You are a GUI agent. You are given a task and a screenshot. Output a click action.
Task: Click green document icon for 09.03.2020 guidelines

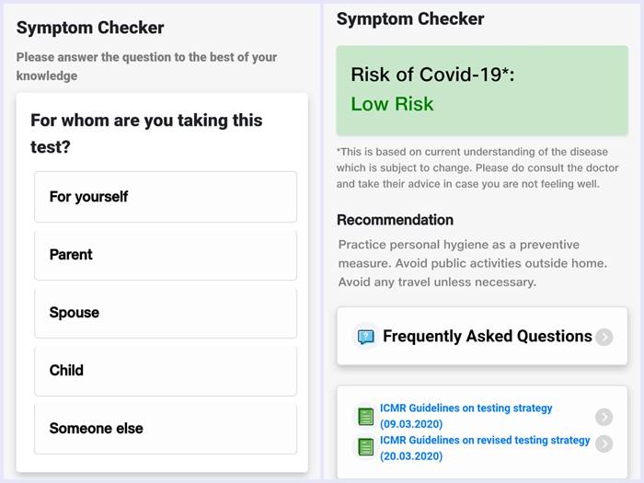click(365, 417)
